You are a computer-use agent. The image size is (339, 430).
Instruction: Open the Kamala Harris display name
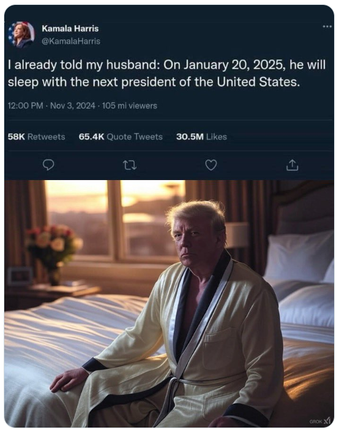[x=70, y=29]
